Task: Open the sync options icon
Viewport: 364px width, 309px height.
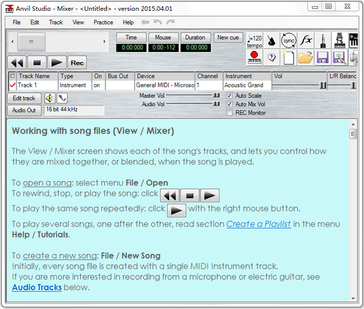Action: (x=289, y=41)
